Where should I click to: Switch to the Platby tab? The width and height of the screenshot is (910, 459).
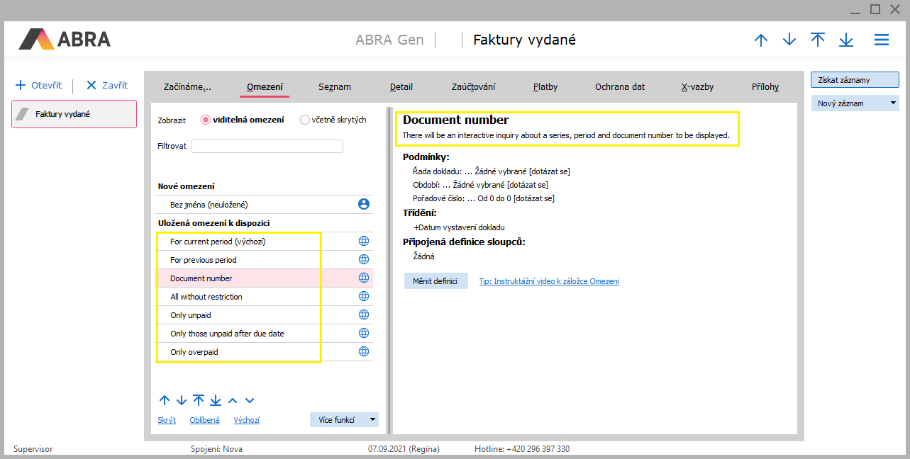pyautogui.click(x=545, y=86)
